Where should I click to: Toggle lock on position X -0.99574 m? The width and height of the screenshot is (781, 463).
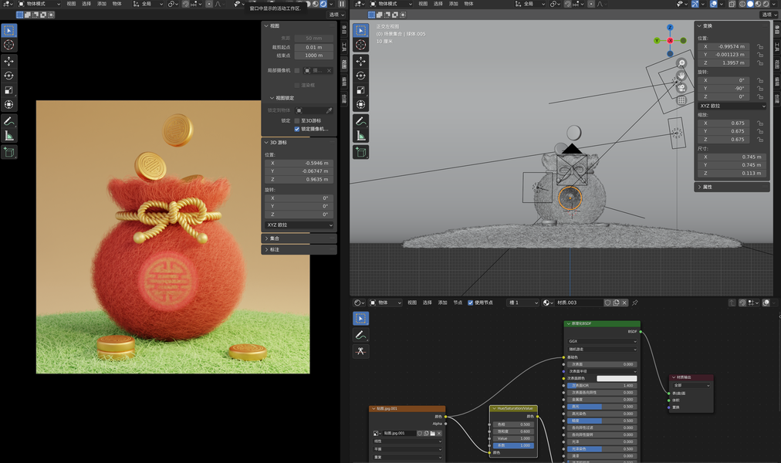(x=760, y=47)
